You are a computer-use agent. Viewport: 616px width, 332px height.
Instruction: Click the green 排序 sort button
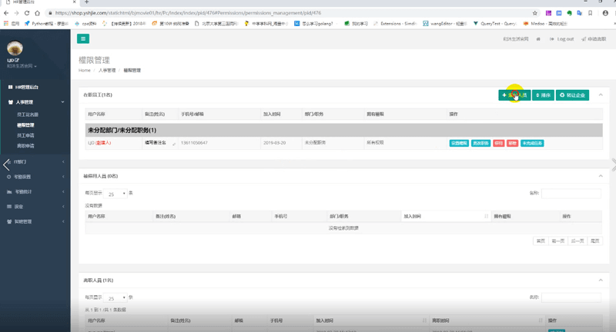[543, 95]
